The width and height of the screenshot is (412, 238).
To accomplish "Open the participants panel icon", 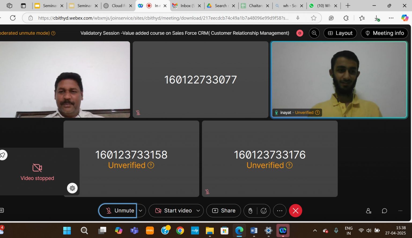I will (x=369, y=211).
